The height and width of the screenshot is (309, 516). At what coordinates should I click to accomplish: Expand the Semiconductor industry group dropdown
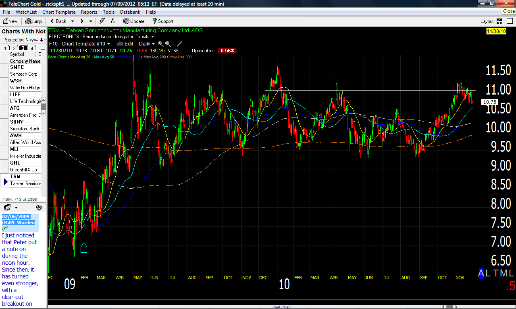point(152,37)
